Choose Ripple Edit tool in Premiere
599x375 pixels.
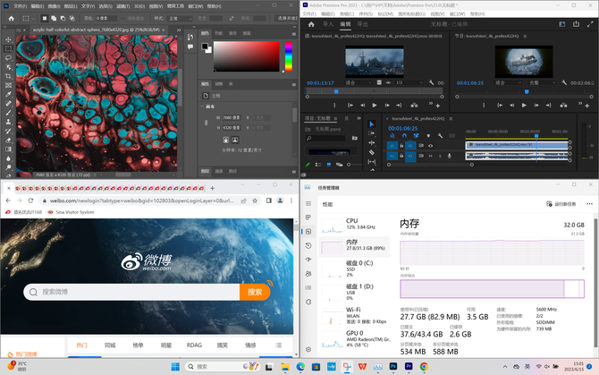[x=371, y=142]
